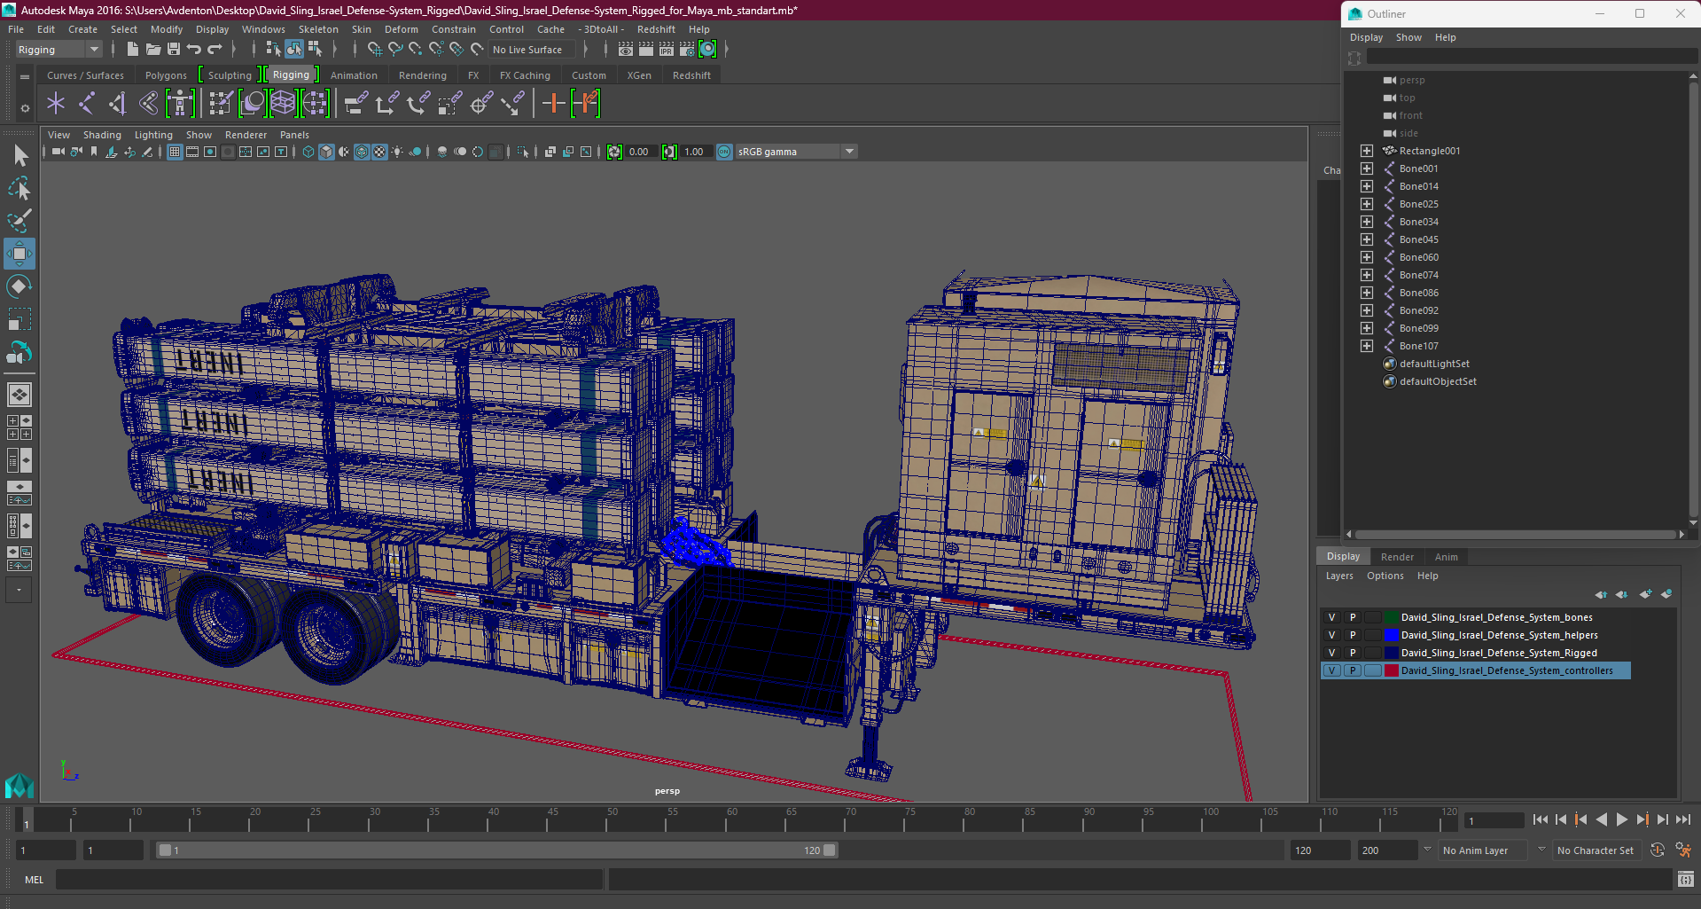Viewport: 1701px width, 909px height.
Task: Expand Bone001 in Outliner
Action: [x=1367, y=168]
